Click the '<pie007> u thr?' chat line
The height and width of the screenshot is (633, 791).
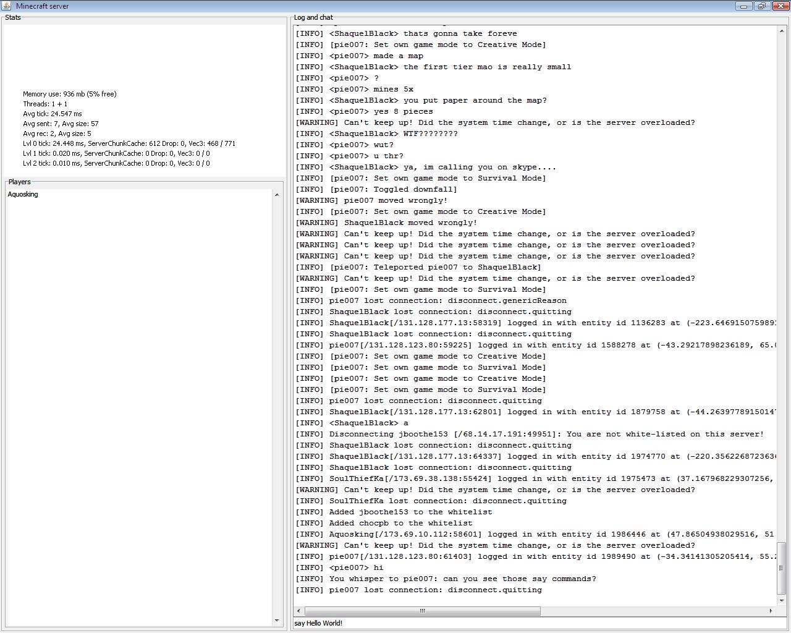pyautogui.click(x=350, y=156)
